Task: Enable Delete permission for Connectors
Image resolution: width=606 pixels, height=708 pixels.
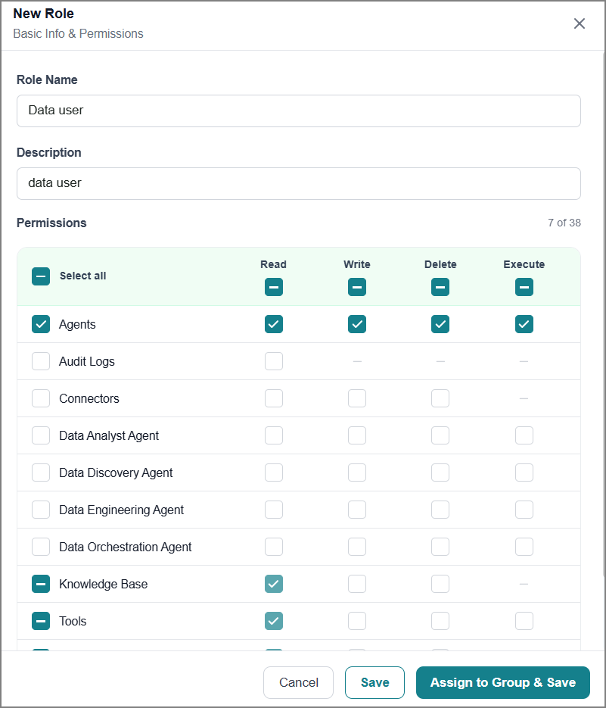Action: [440, 398]
